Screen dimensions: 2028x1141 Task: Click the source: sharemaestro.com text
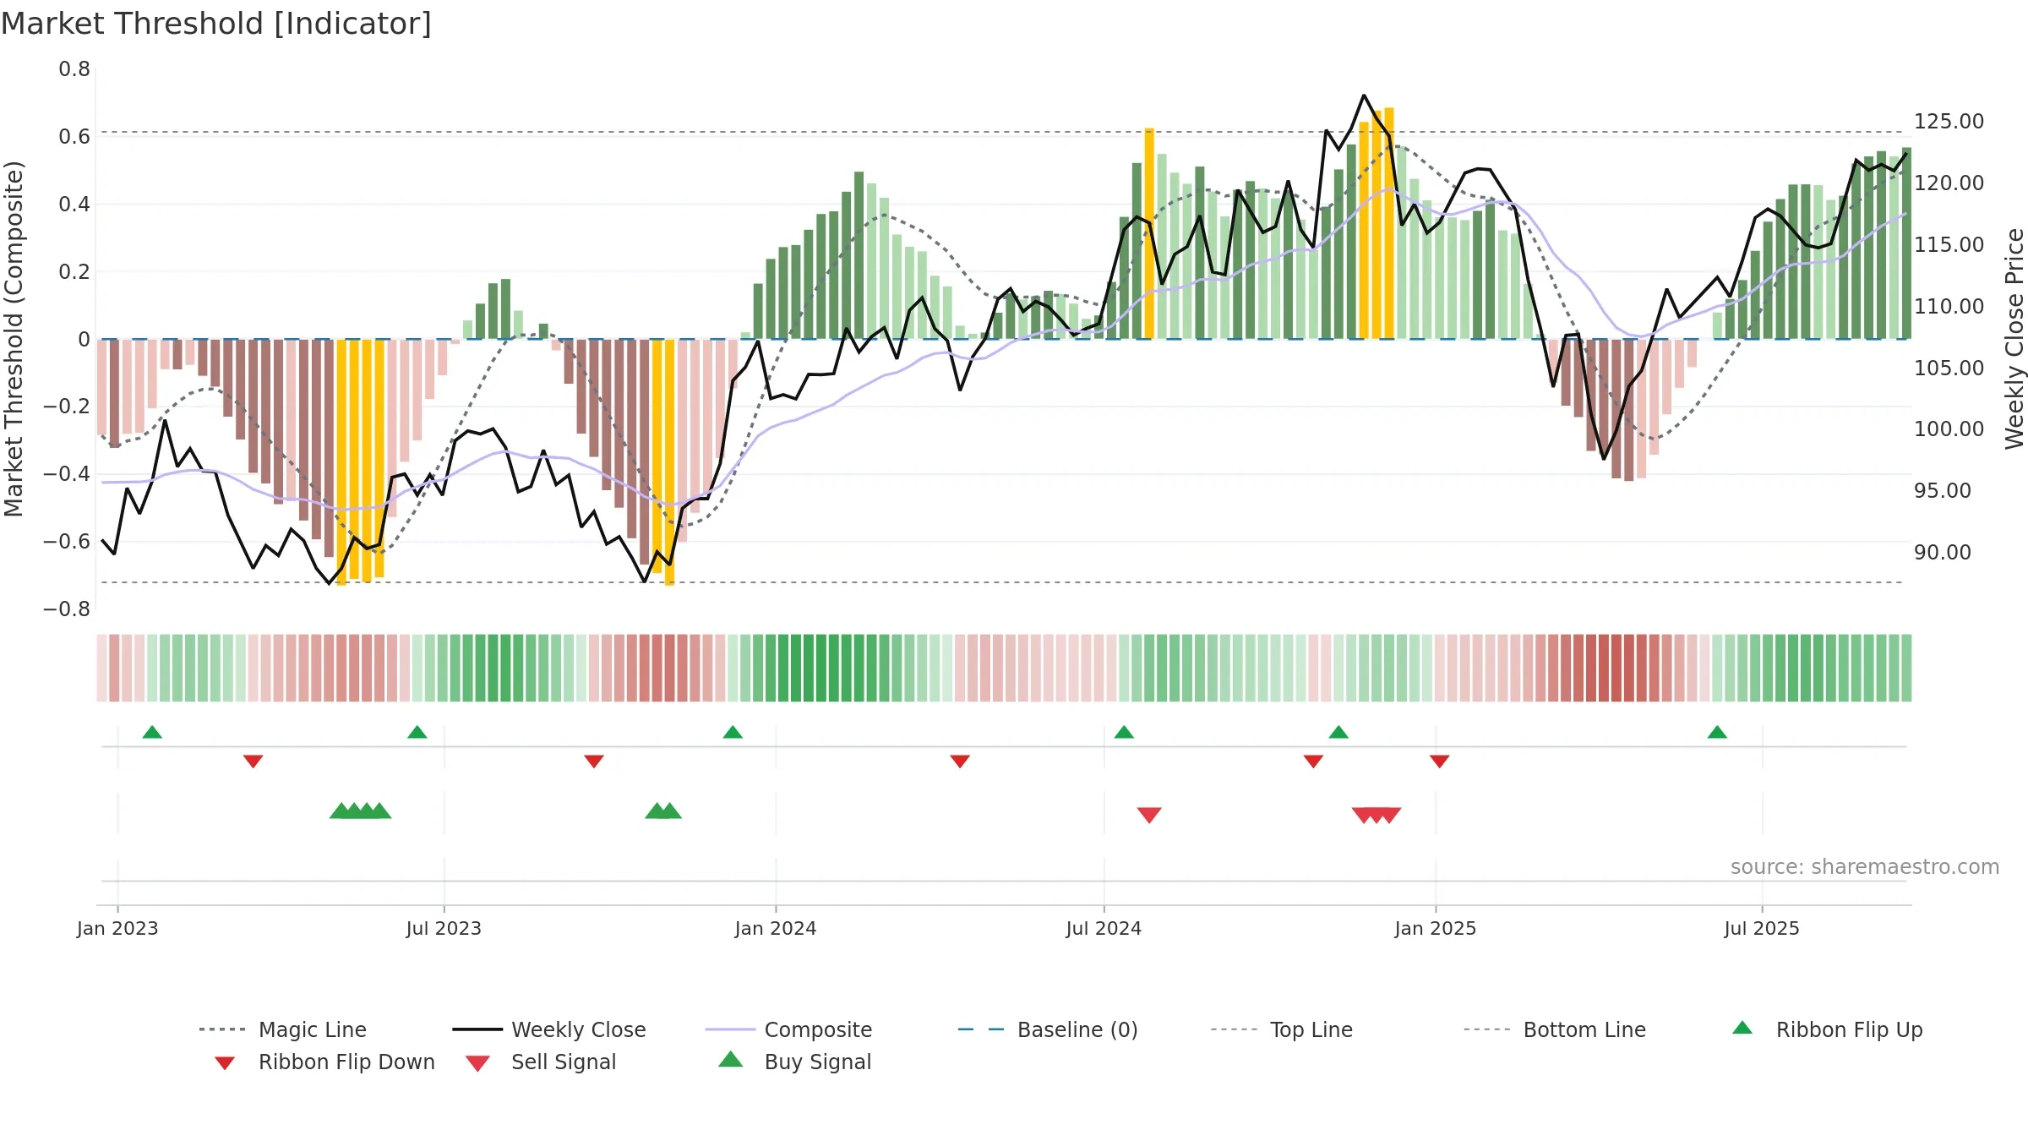1865,867
